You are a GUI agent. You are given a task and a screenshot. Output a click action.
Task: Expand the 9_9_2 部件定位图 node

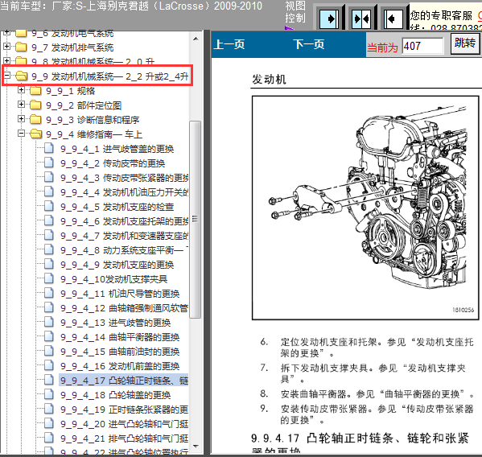pos(21,104)
